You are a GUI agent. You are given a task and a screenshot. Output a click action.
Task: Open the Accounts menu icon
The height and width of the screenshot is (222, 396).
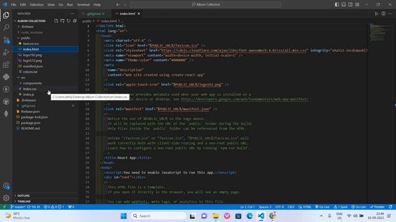(6, 186)
